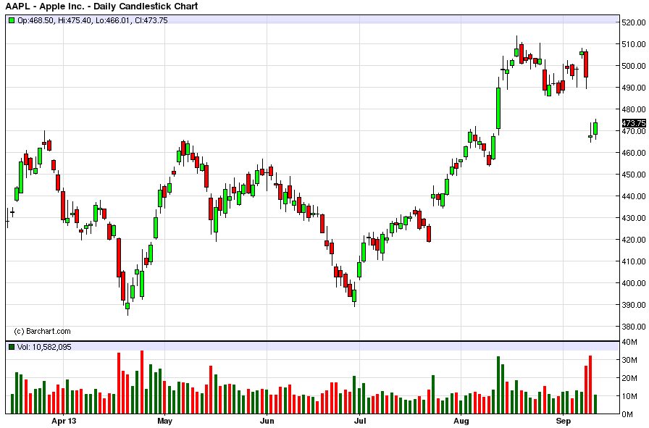Click the 390.00 price axis label

point(634,305)
